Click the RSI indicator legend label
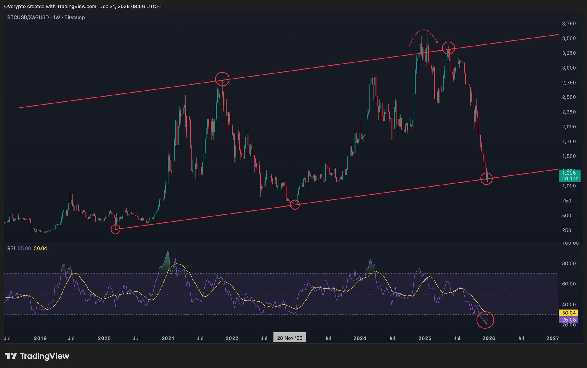587x368 pixels. tap(11, 248)
